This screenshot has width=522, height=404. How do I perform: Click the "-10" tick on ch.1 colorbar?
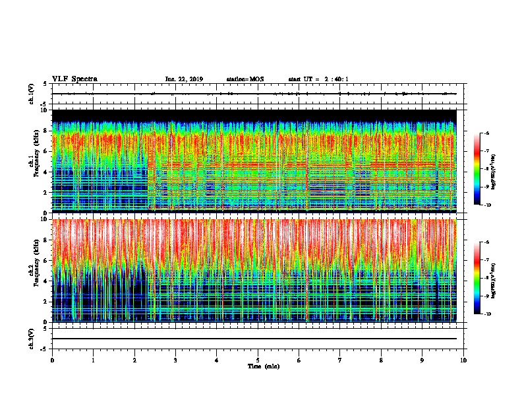[x=487, y=205]
